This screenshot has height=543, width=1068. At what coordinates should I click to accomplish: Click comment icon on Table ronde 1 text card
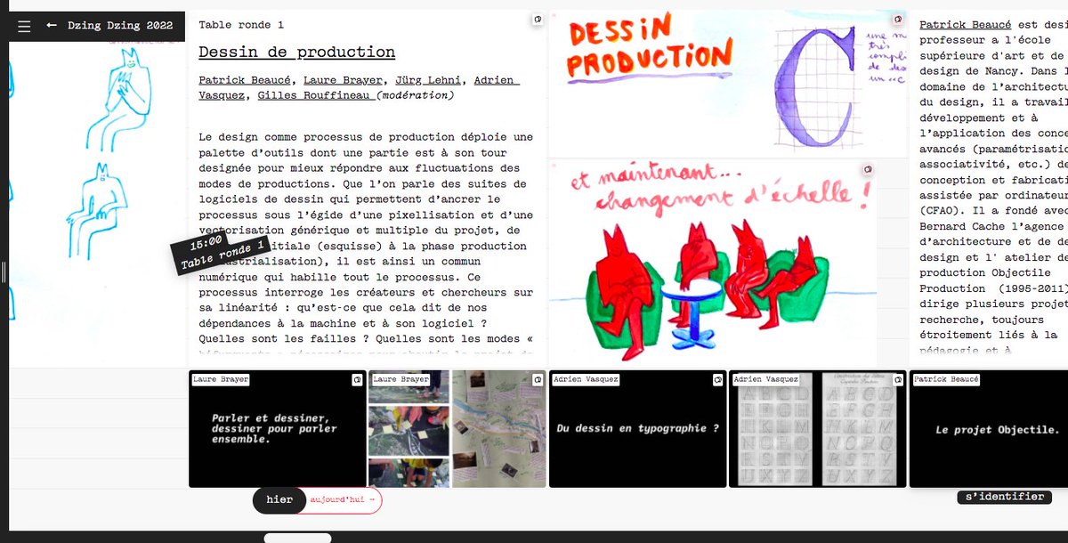coord(537,19)
